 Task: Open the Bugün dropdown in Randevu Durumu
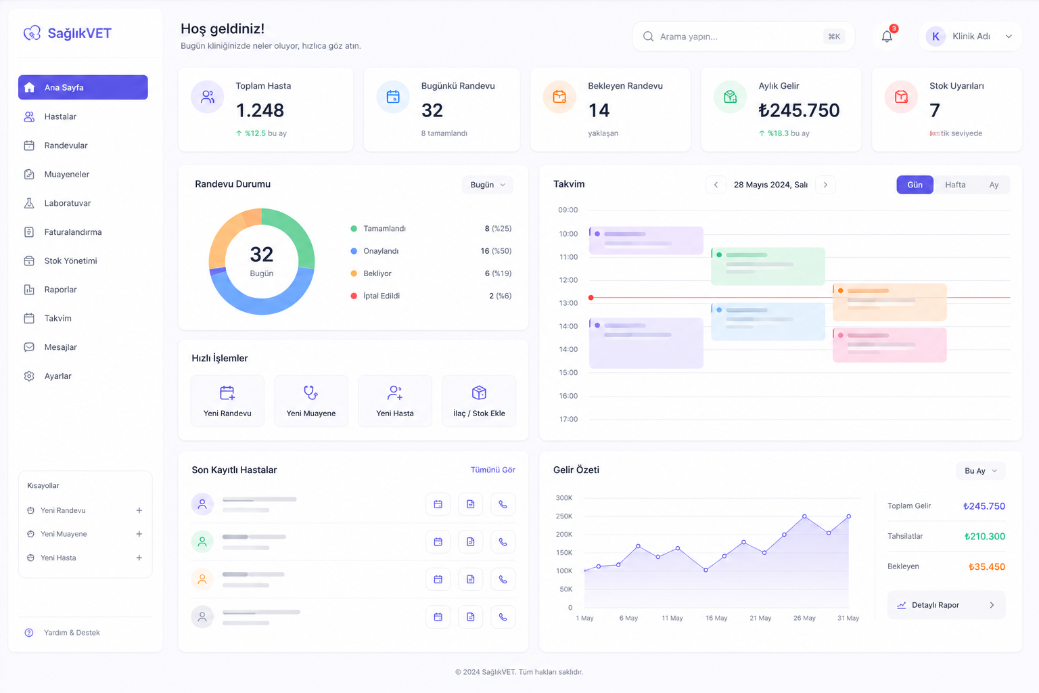click(487, 185)
